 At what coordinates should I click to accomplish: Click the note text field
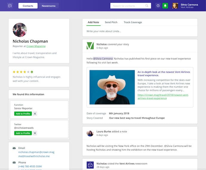pyautogui.click(x=140, y=31)
